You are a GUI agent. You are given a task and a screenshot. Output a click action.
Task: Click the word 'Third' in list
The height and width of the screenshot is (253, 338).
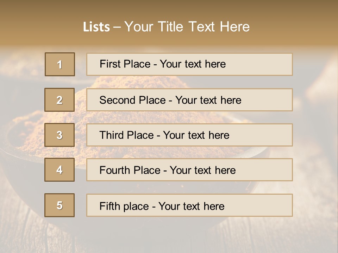[111, 135]
